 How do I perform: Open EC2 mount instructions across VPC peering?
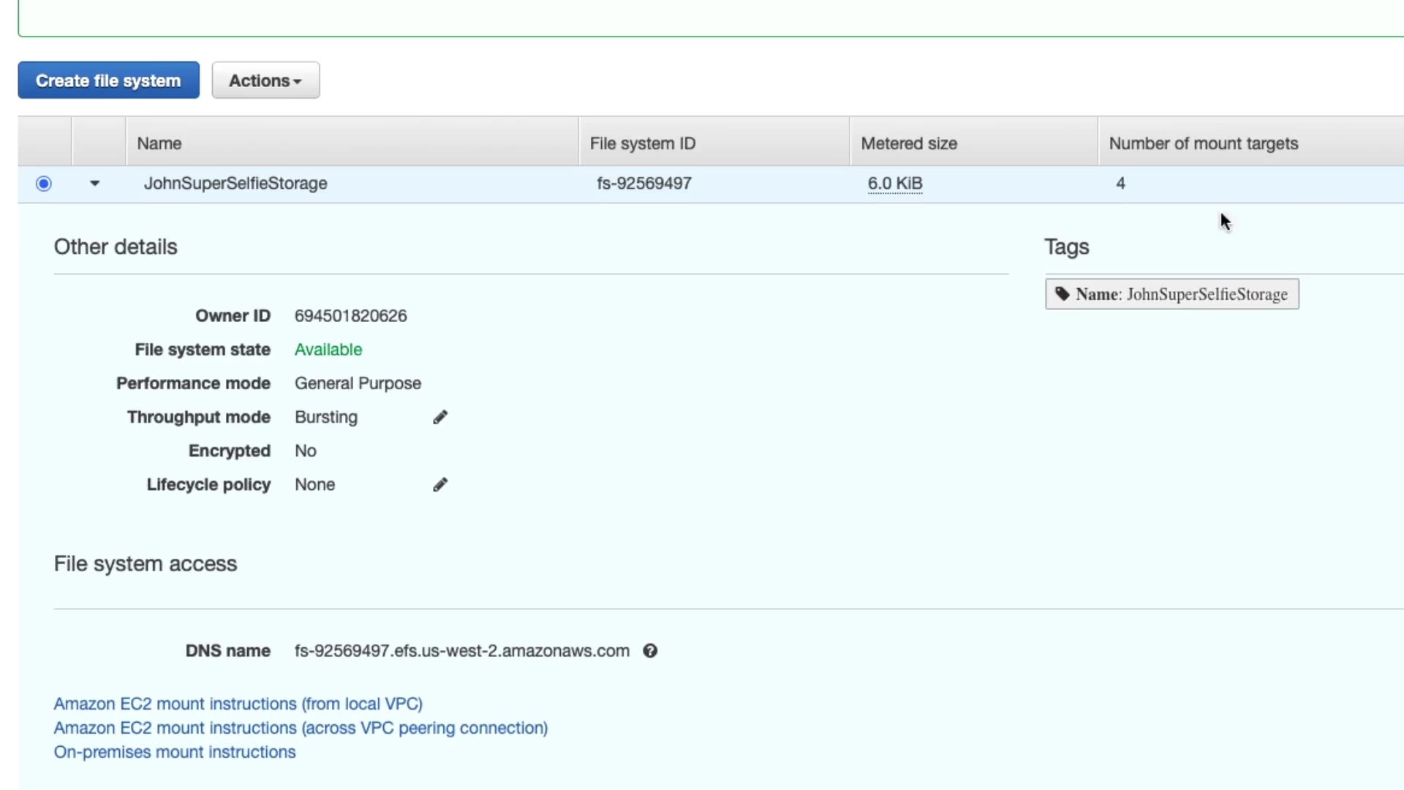[x=301, y=728]
